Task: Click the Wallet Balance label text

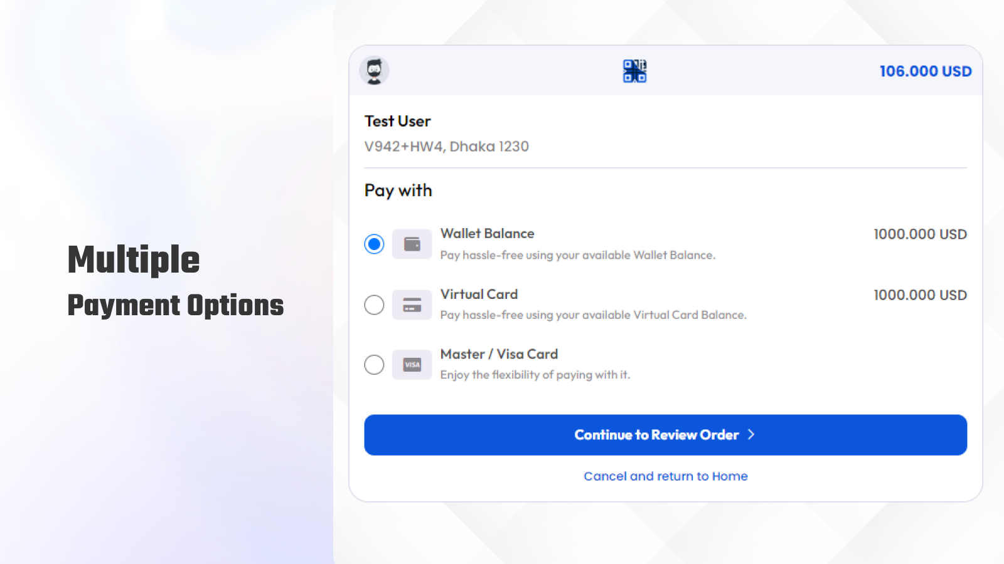Action: pyautogui.click(x=487, y=233)
